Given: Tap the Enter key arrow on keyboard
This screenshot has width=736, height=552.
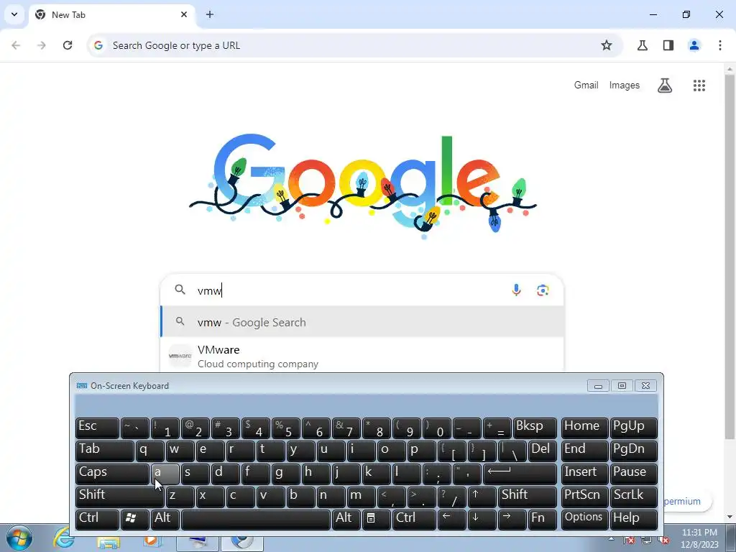Looking at the screenshot, I should pyautogui.click(x=520, y=474).
